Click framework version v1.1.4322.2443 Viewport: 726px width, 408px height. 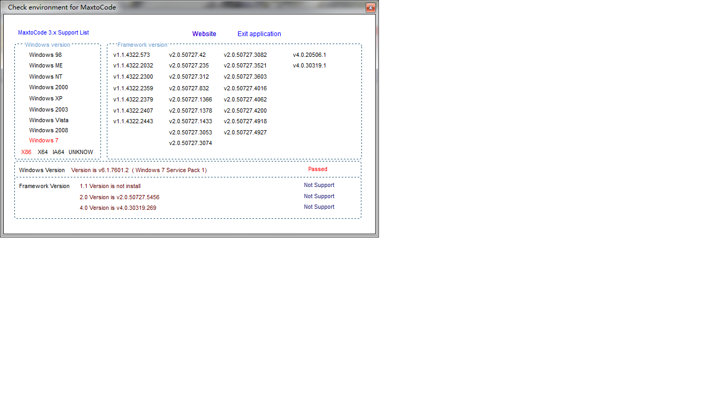click(133, 121)
